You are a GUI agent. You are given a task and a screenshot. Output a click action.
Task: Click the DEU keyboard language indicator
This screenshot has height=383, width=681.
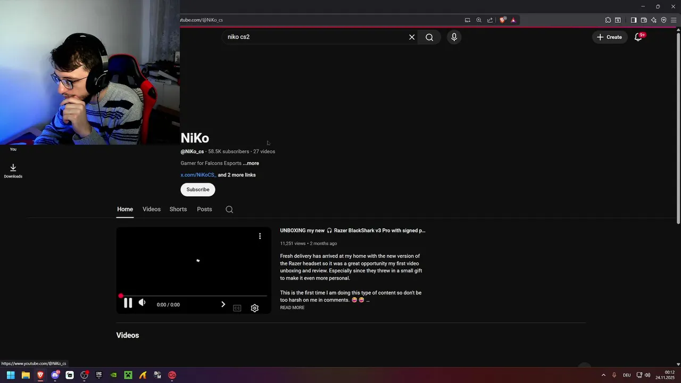[627, 375]
